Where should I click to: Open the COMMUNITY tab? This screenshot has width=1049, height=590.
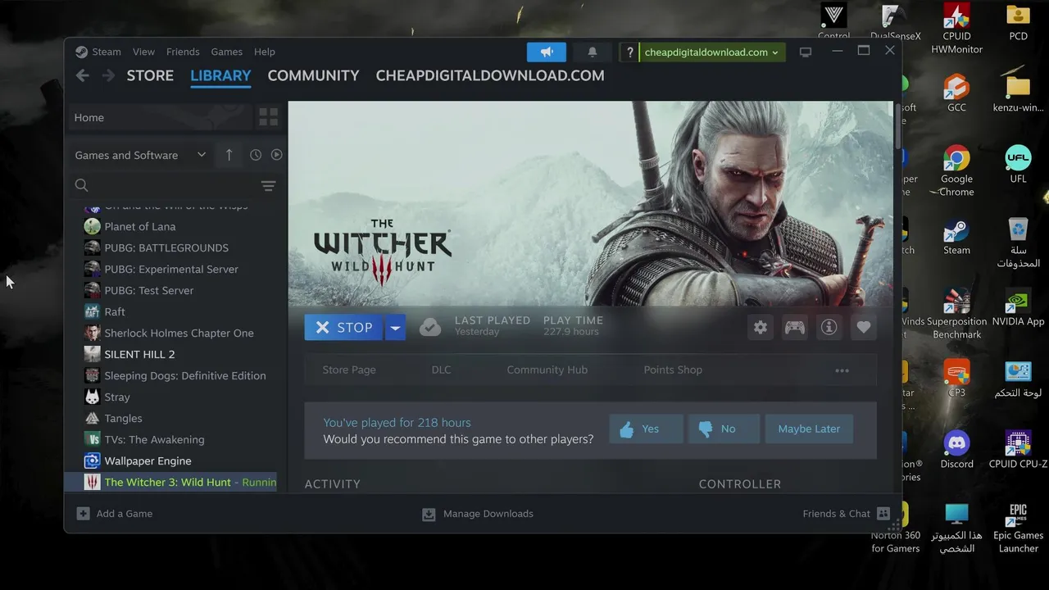(313, 75)
